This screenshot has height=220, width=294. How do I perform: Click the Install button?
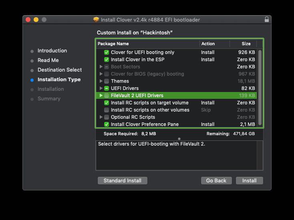(250, 180)
